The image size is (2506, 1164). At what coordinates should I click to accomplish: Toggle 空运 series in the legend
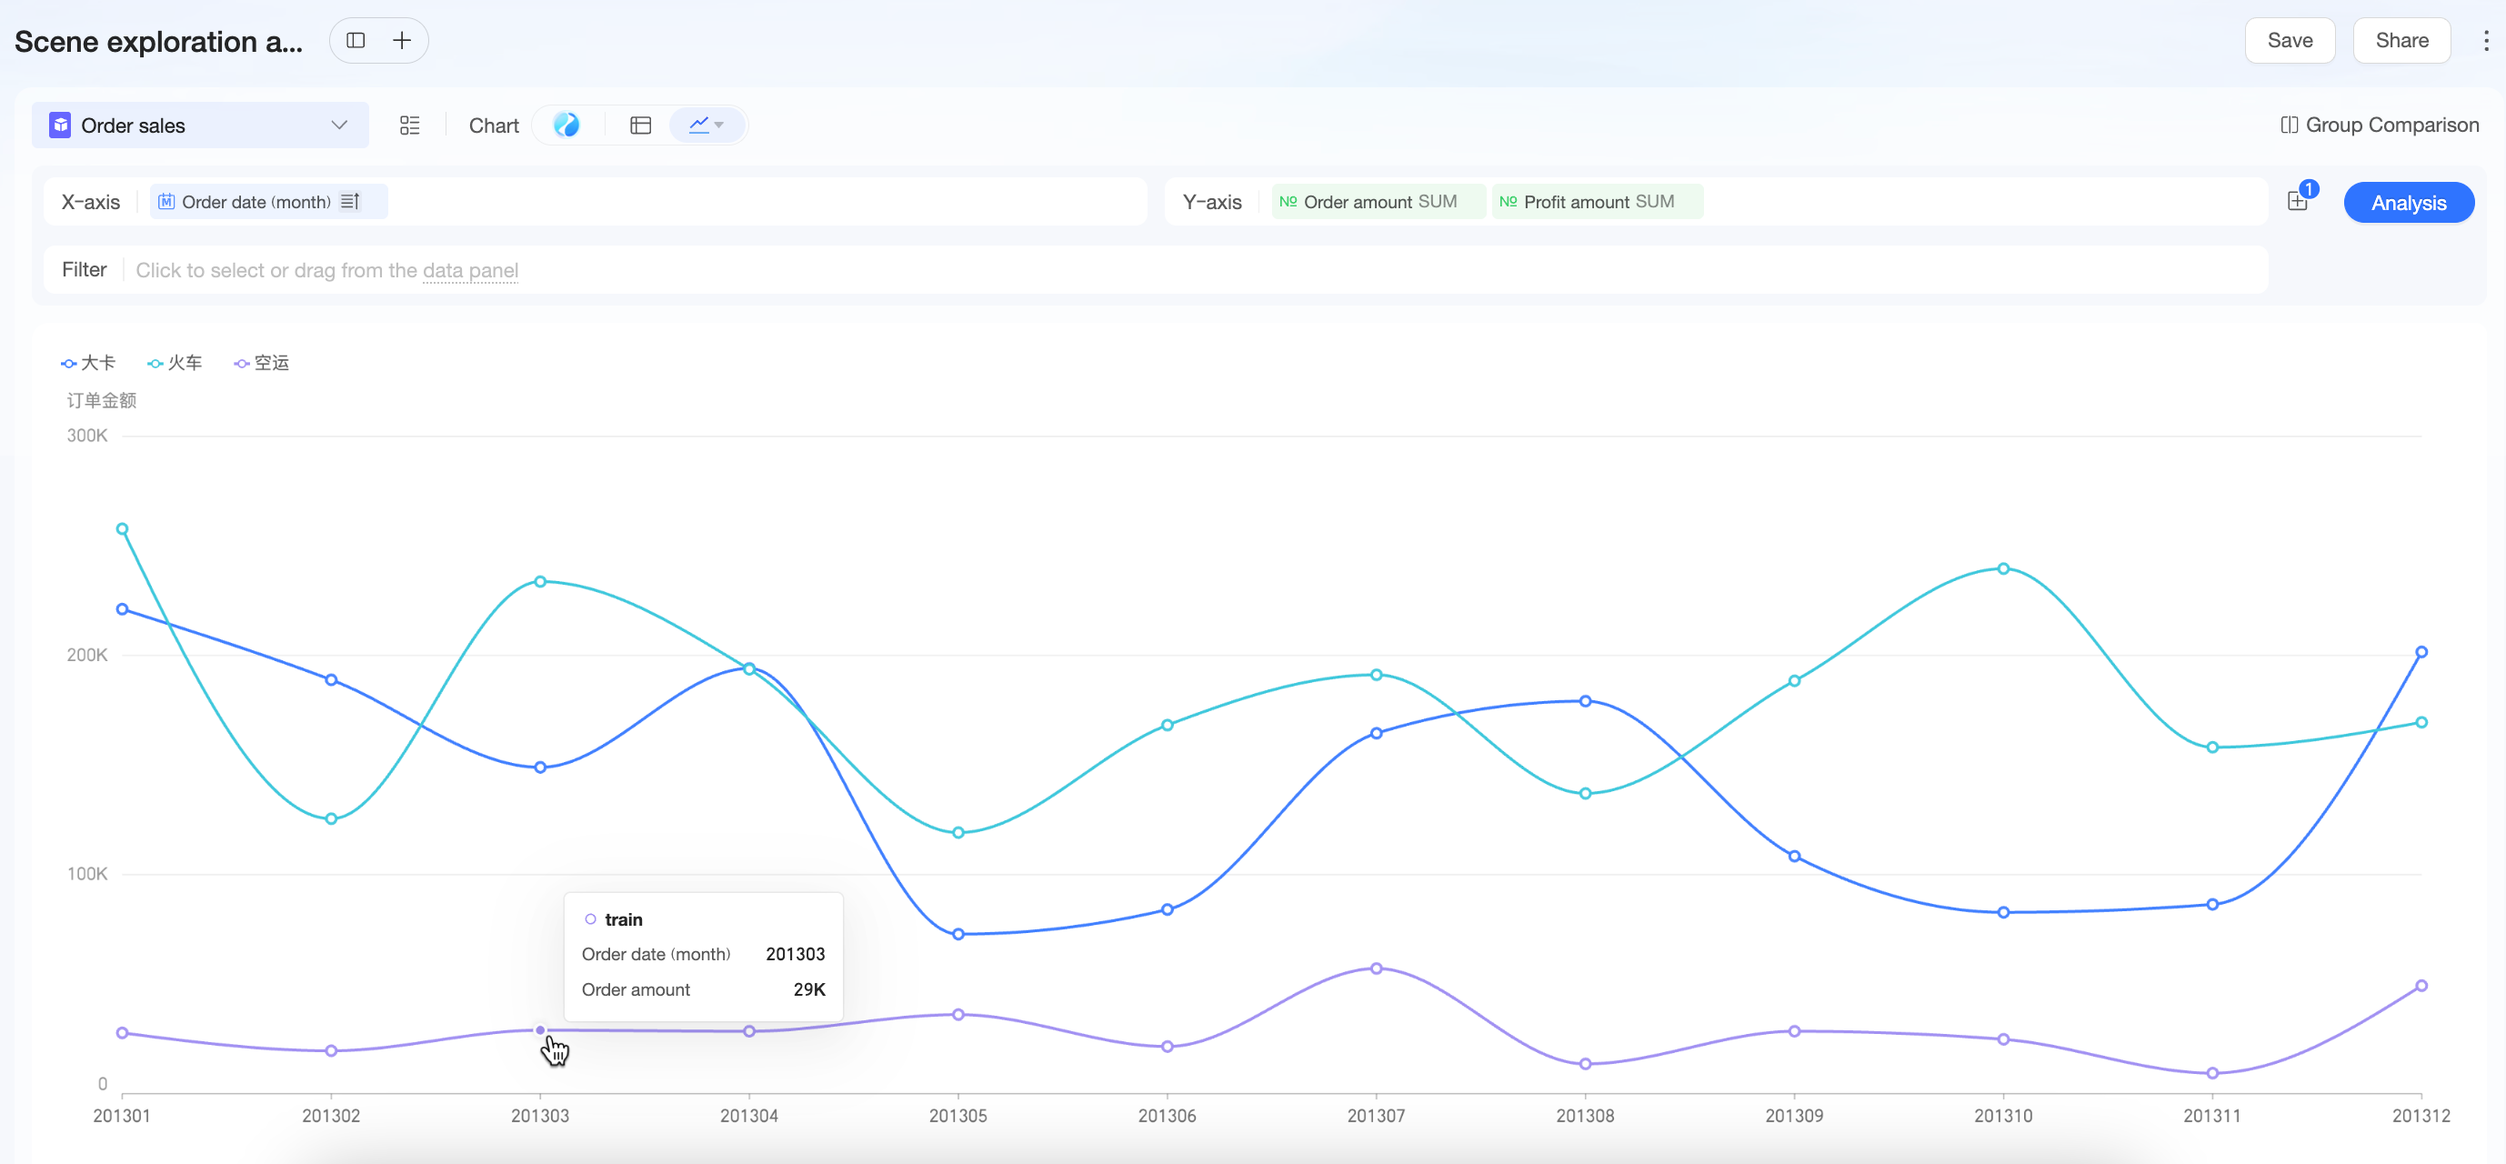coord(261,363)
